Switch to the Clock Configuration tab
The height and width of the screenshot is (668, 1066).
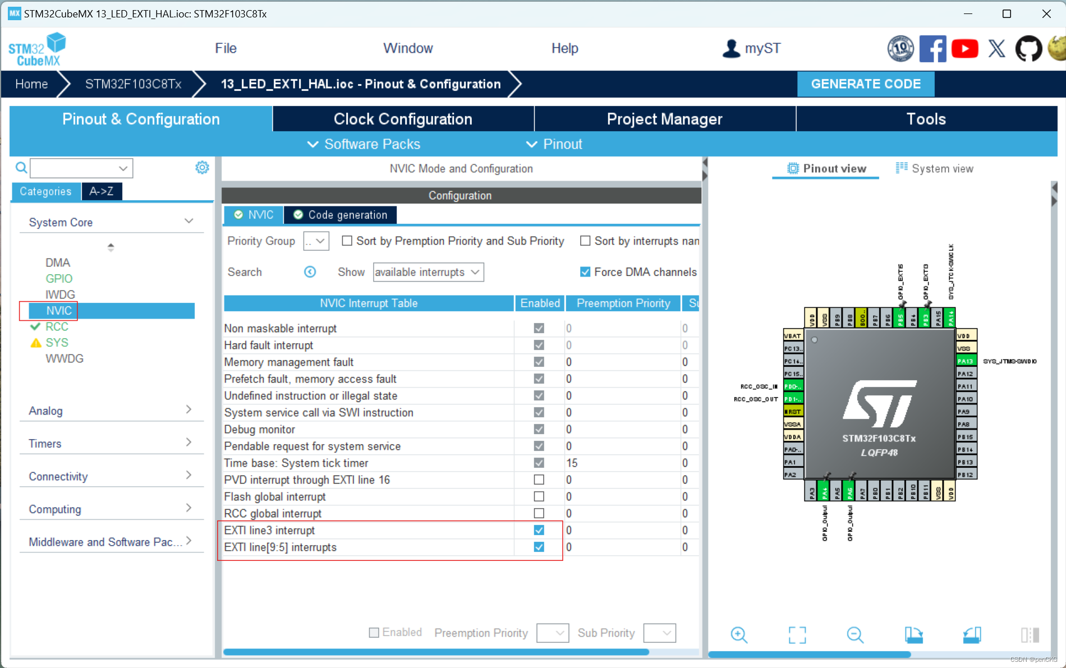point(403,119)
